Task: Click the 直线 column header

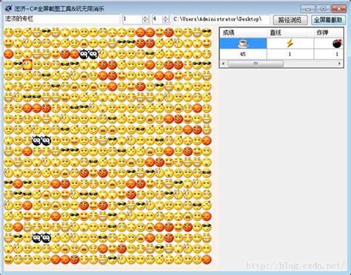Action: coord(290,33)
